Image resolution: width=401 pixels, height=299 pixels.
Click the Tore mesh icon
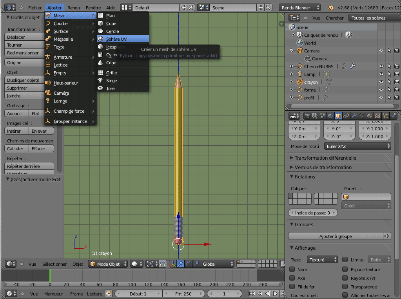click(100, 88)
